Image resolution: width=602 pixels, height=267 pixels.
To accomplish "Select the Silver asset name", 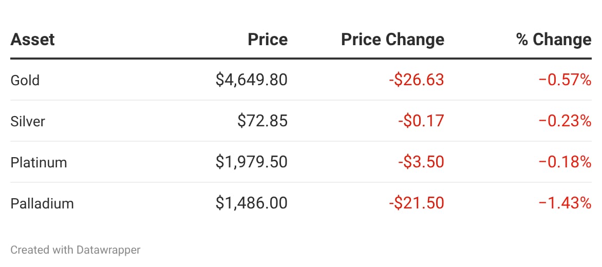I will [x=28, y=121].
